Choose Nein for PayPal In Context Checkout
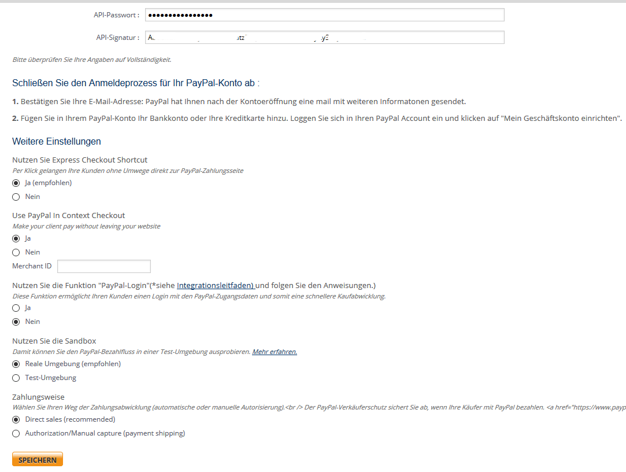This screenshot has width=626, height=472. tap(16, 252)
